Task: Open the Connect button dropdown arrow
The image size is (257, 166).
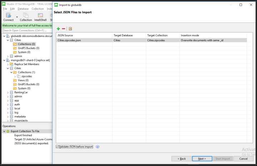Action: pos(17,17)
